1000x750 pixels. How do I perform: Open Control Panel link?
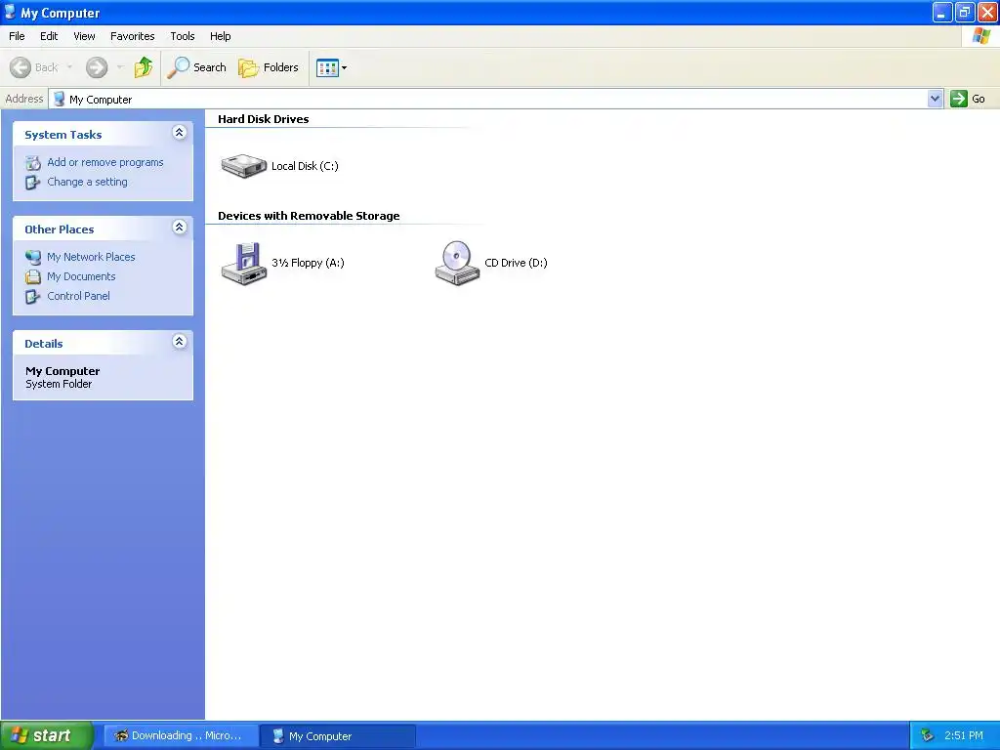78,296
